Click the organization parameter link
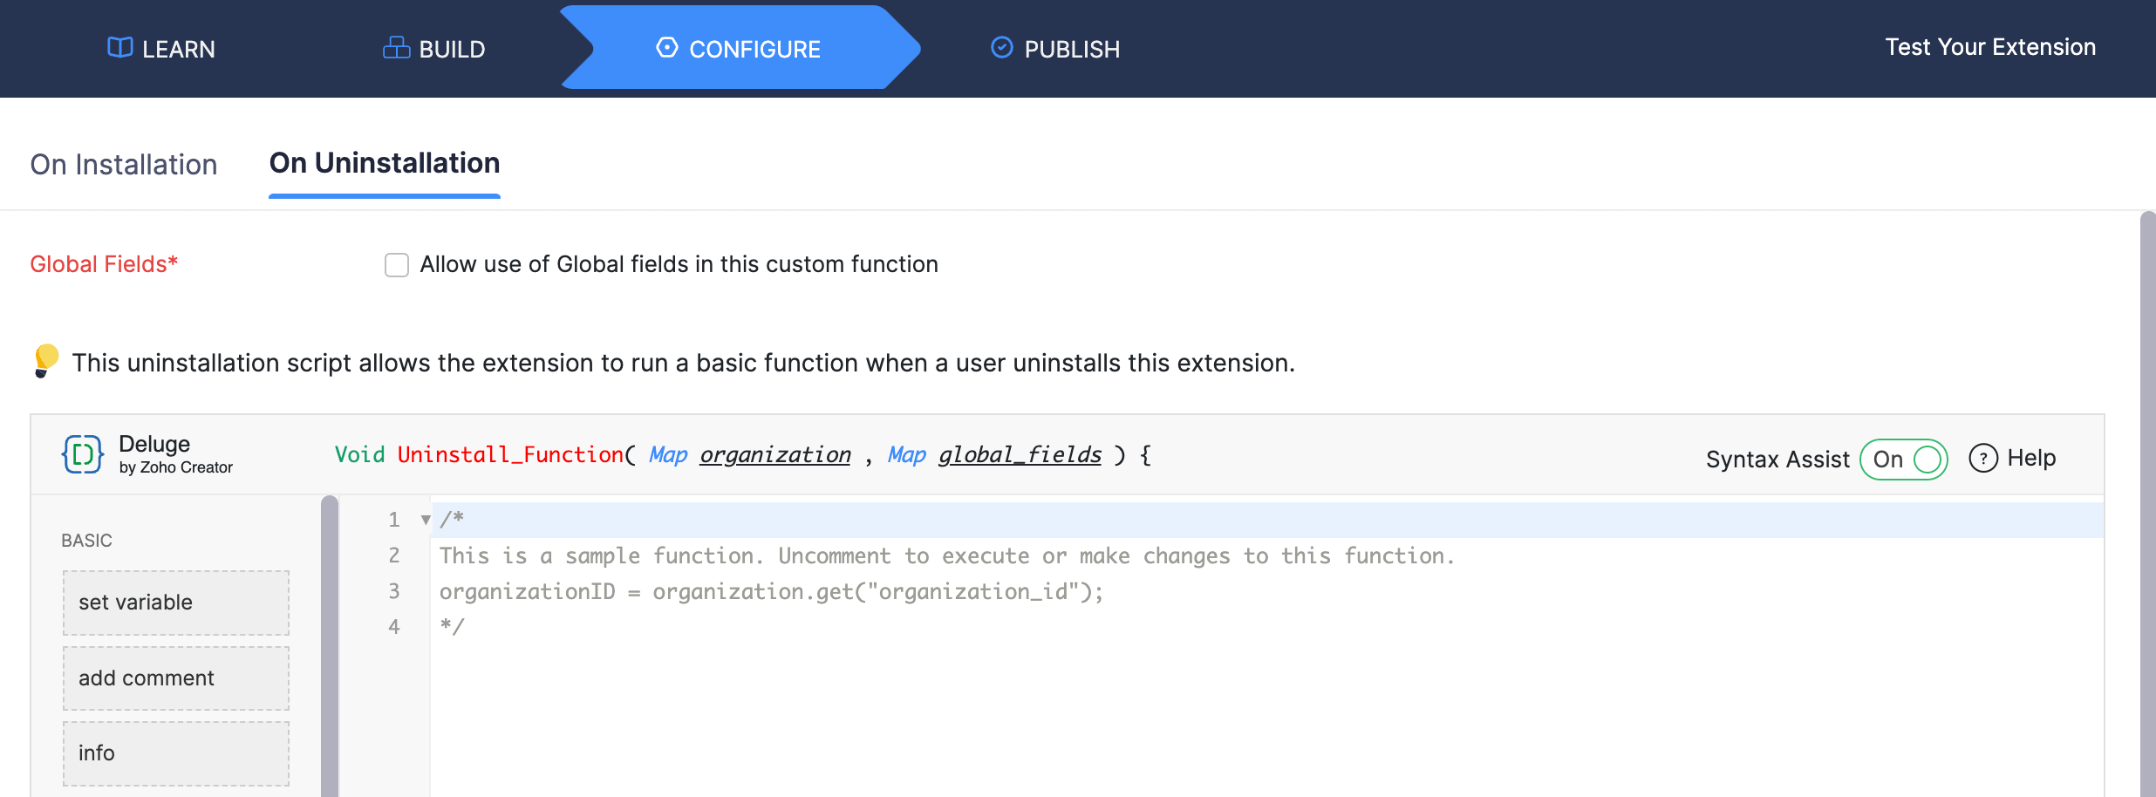 pyautogui.click(x=774, y=454)
